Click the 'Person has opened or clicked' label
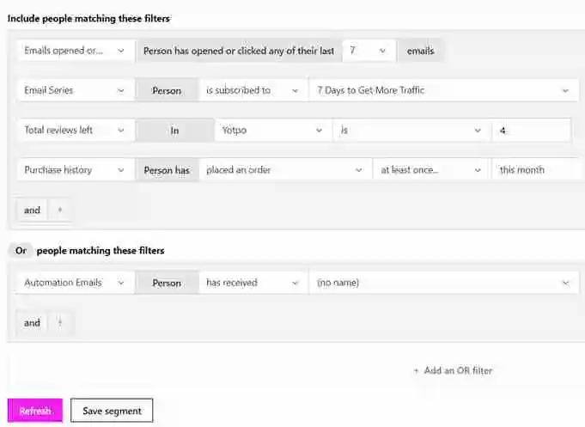 tap(239, 51)
